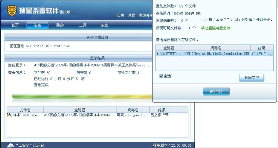Click the 查杀结果 section header
This screenshot has width=278, height=148.
coord(97,58)
